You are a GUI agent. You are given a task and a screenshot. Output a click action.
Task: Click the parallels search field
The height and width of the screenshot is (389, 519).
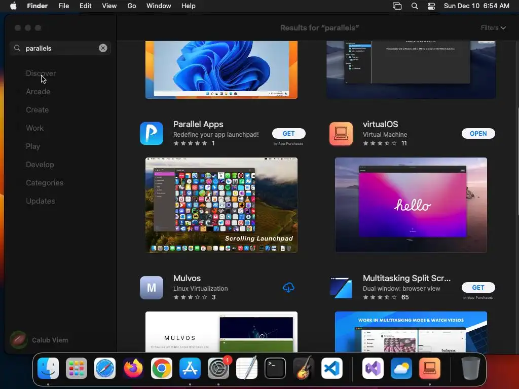click(60, 48)
